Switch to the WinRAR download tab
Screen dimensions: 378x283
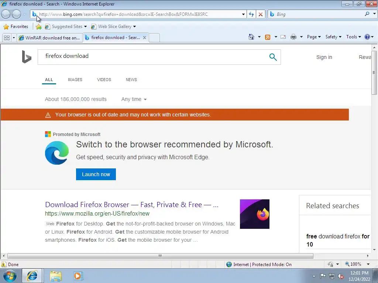tap(50, 38)
